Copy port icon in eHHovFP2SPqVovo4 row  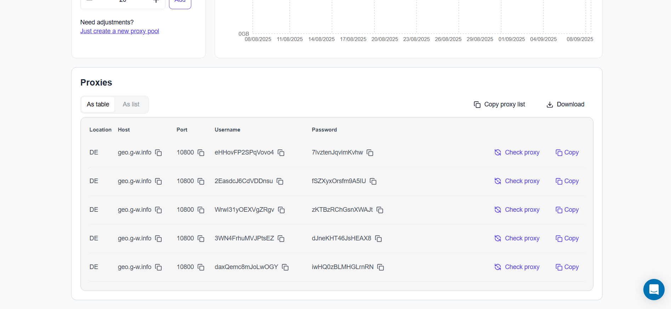pos(201,153)
